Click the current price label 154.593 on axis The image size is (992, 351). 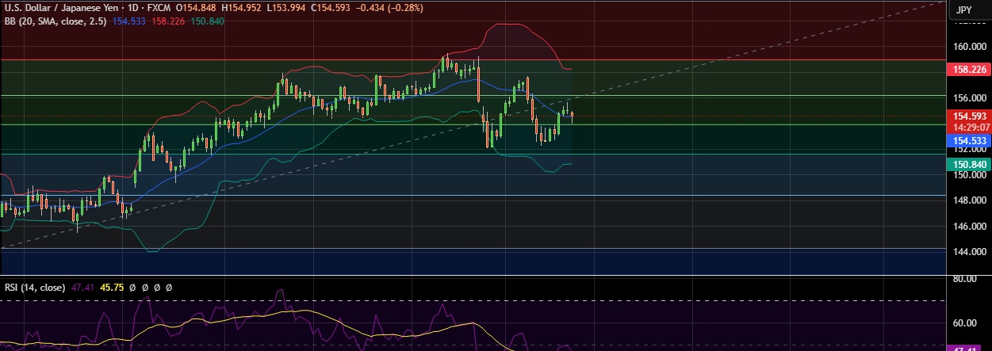968,116
